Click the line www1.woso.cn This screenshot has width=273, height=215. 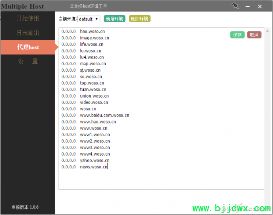click(x=85, y=135)
